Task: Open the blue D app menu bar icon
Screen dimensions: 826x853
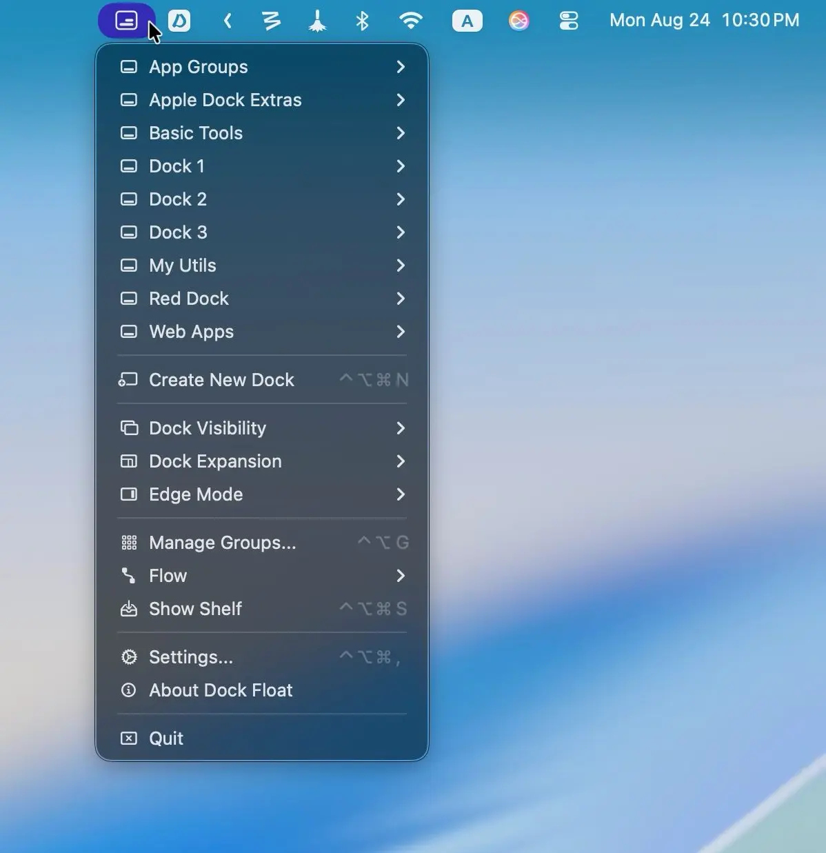Action: coord(179,21)
